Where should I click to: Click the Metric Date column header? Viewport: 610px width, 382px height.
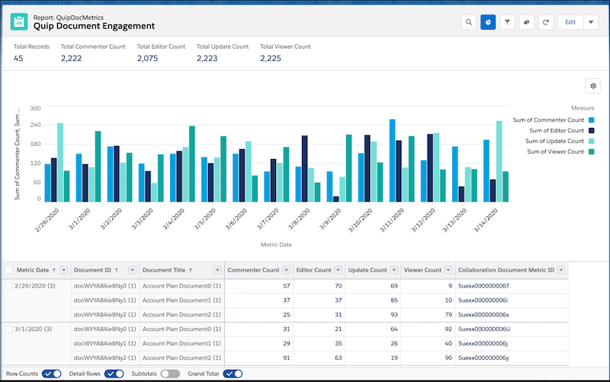coord(33,270)
